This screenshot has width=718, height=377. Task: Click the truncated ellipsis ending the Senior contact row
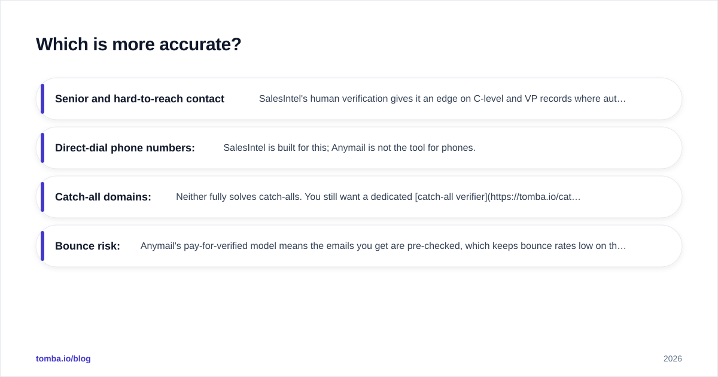[622, 99]
